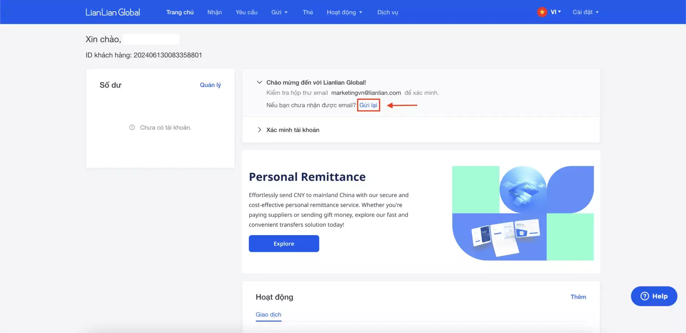Screen dimensions: 686x333
Task: Click the Quản lý balance link
Action: [210, 85]
